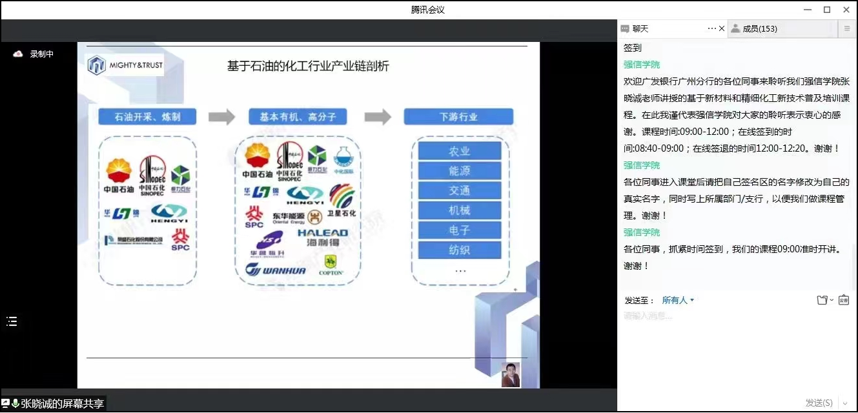Open the chat tab's three-dot more options

pos(712,28)
